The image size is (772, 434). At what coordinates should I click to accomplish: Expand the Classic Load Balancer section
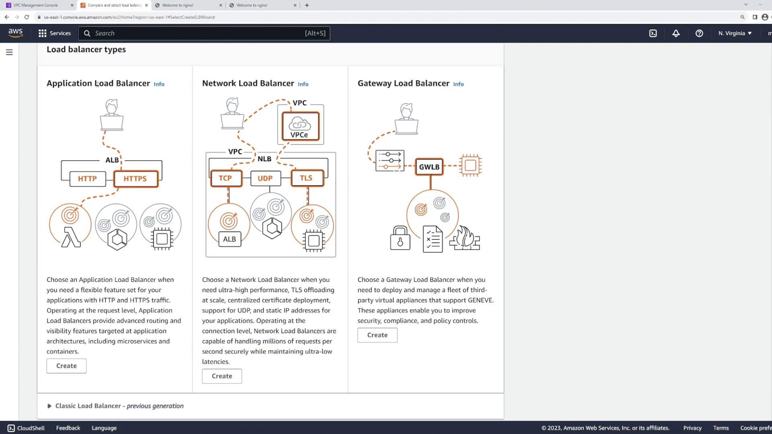click(x=49, y=406)
